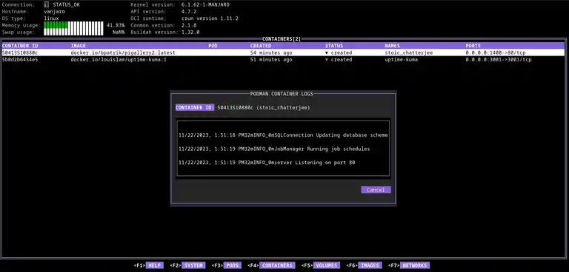Viewport: 569px width, 272px height.
Task: Click status arrow icon for stoic_chatterjee container
Action: pos(327,53)
